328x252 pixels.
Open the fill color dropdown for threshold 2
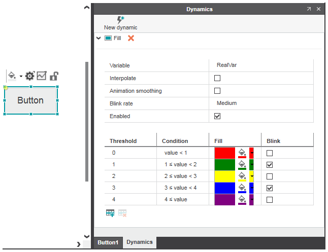(x=252, y=176)
